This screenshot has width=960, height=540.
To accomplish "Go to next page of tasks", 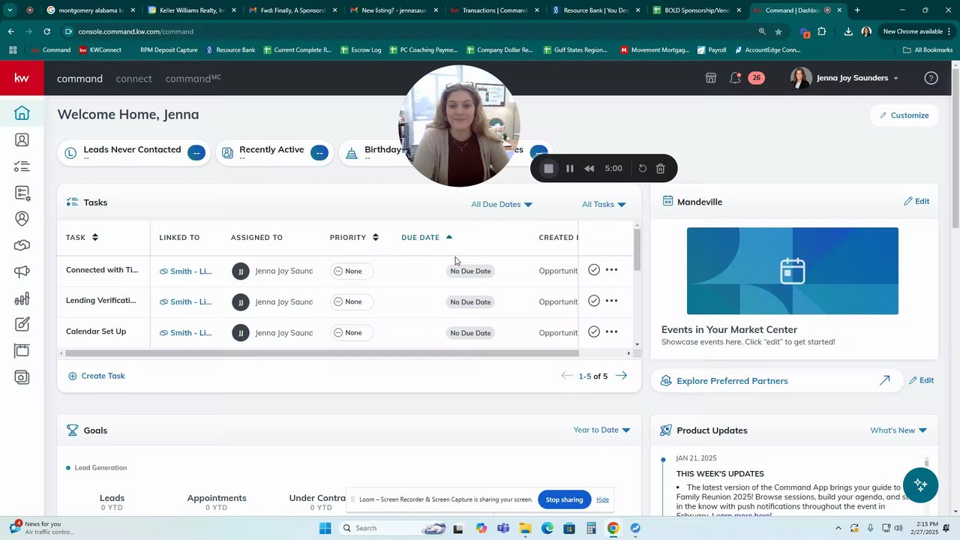I will [x=621, y=376].
